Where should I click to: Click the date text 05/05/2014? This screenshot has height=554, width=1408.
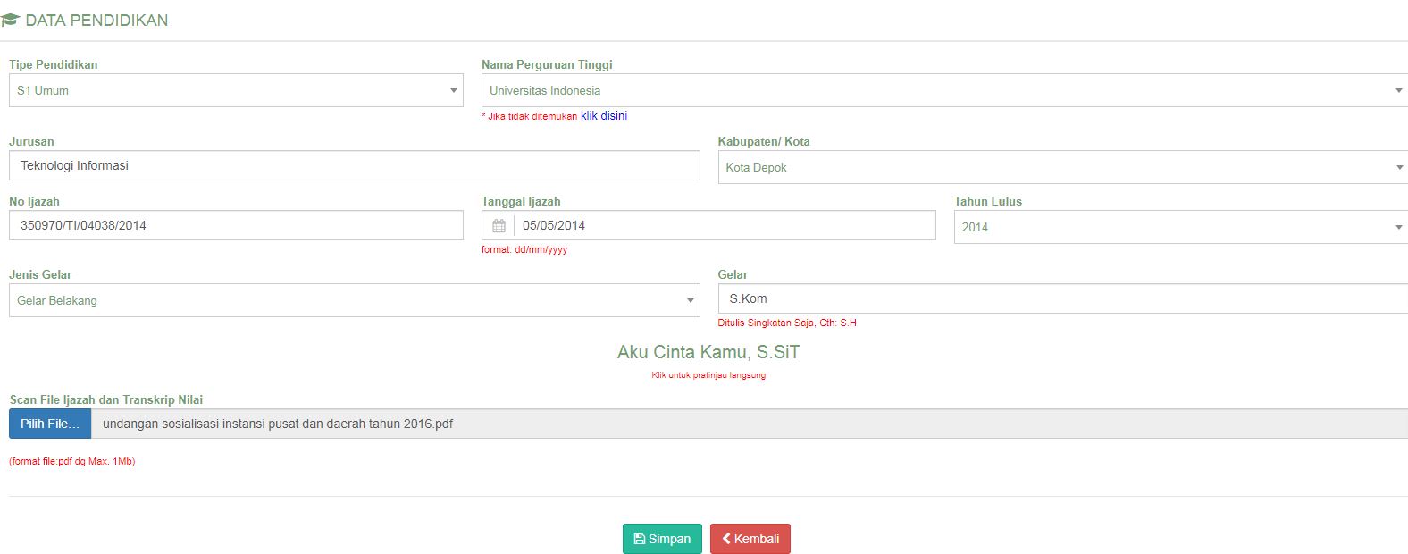pos(554,225)
